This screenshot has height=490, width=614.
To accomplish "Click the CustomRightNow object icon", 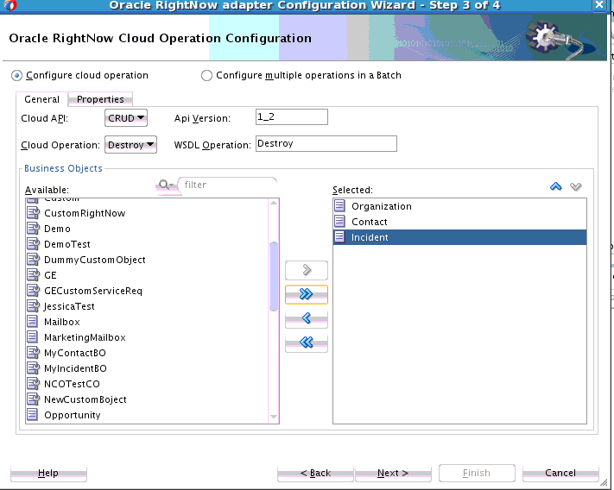I will coord(34,213).
